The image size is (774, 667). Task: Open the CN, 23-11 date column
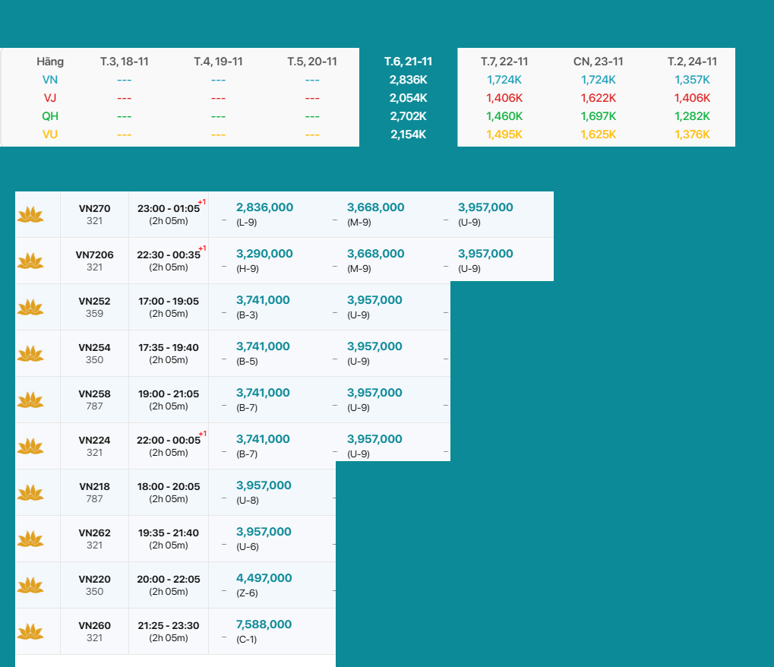pos(598,62)
